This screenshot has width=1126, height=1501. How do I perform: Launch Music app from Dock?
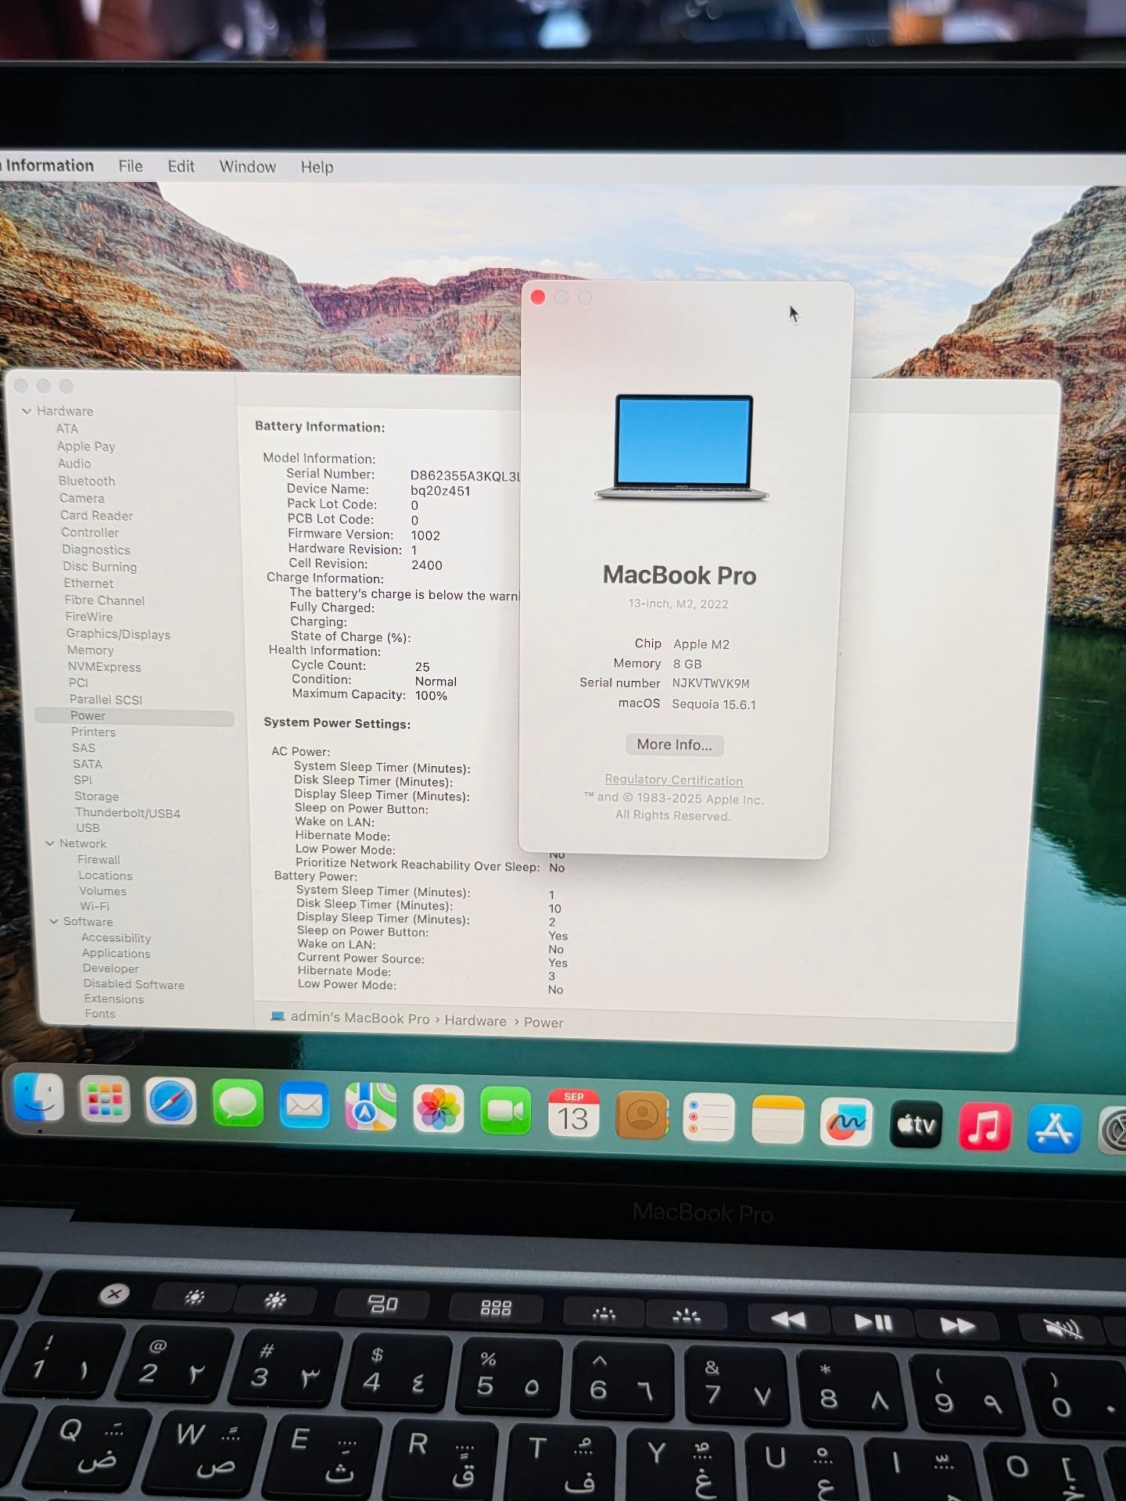coord(984,1127)
